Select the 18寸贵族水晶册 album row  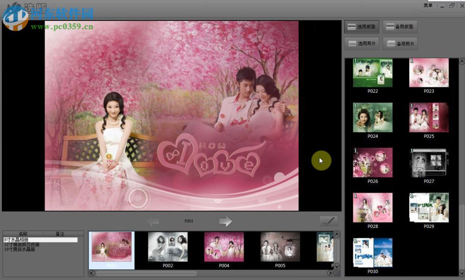40,249
